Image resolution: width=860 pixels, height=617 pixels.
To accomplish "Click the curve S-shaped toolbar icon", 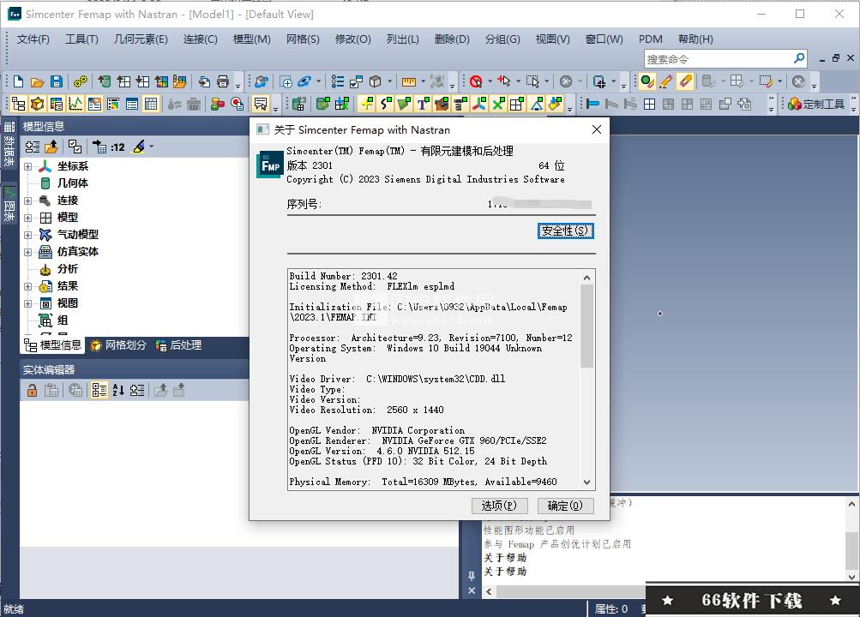I will 386,104.
